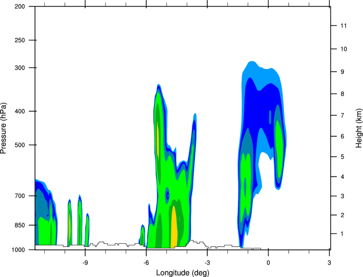The width and height of the screenshot is (363, 277).
Task: Click the 1 km height label
Action: (x=342, y=234)
